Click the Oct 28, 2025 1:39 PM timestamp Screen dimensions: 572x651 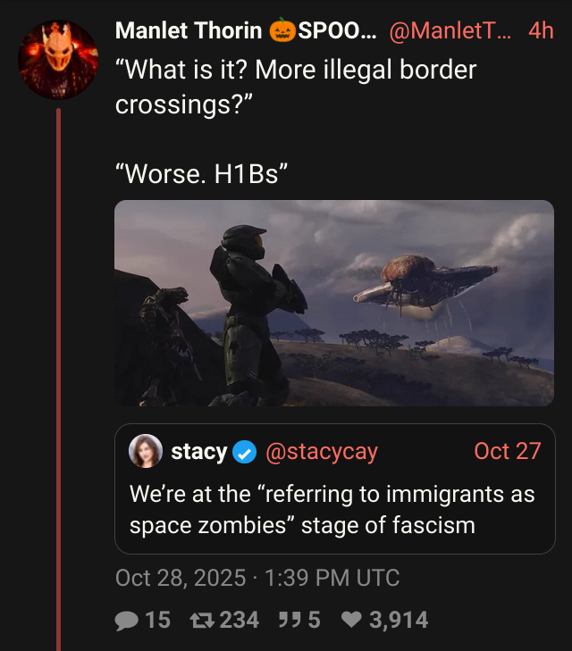[x=257, y=578]
